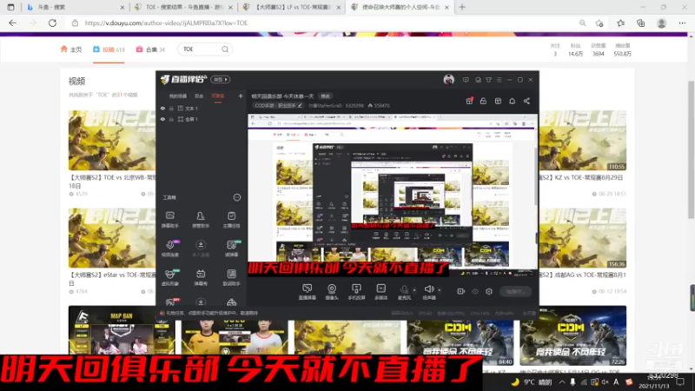The height and width of the screenshot is (391, 695).
Task: Refresh the browser page
Action: [52, 23]
